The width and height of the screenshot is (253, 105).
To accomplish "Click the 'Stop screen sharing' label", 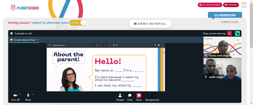I will 214,33.
